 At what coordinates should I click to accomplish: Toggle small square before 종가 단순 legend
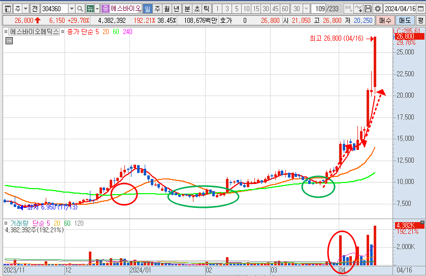[63, 32]
